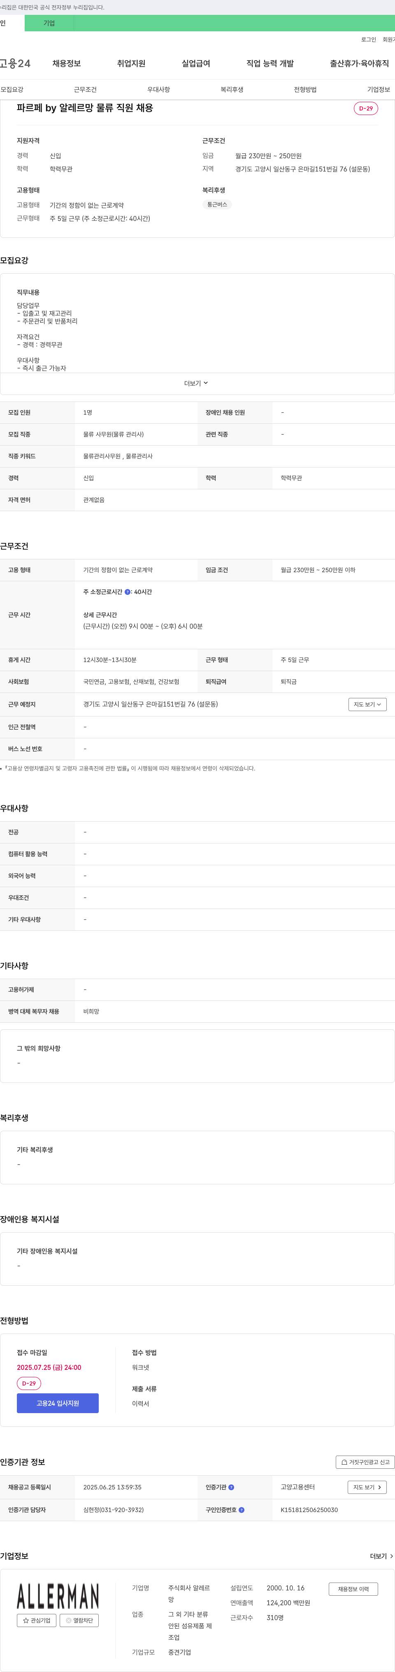Click job title 파르페 by 알레르망 물류 직원 채용
The height and width of the screenshot is (1672, 395).
[85, 108]
